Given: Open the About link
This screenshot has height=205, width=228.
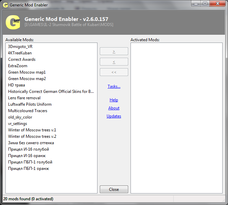Looking at the screenshot, I should coord(114,108).
